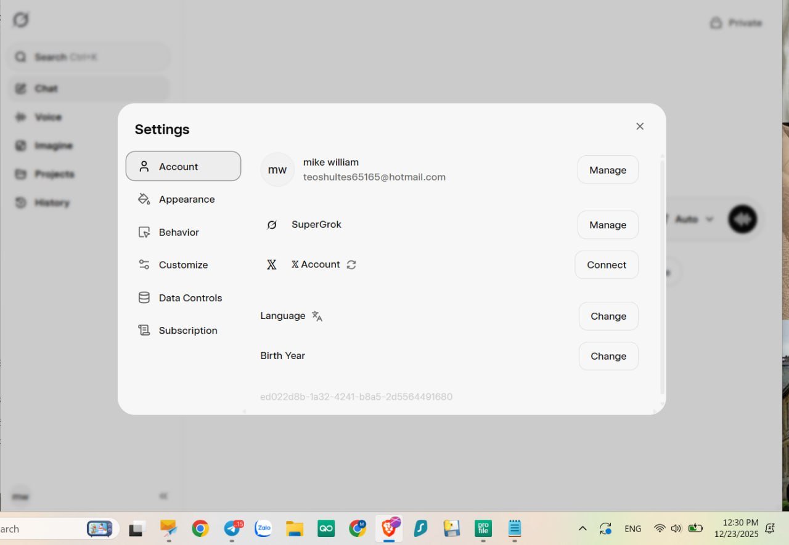Click the X logo icon beside X Account
The width and height of the screenshot is (789, 545).
coord(271,265)
